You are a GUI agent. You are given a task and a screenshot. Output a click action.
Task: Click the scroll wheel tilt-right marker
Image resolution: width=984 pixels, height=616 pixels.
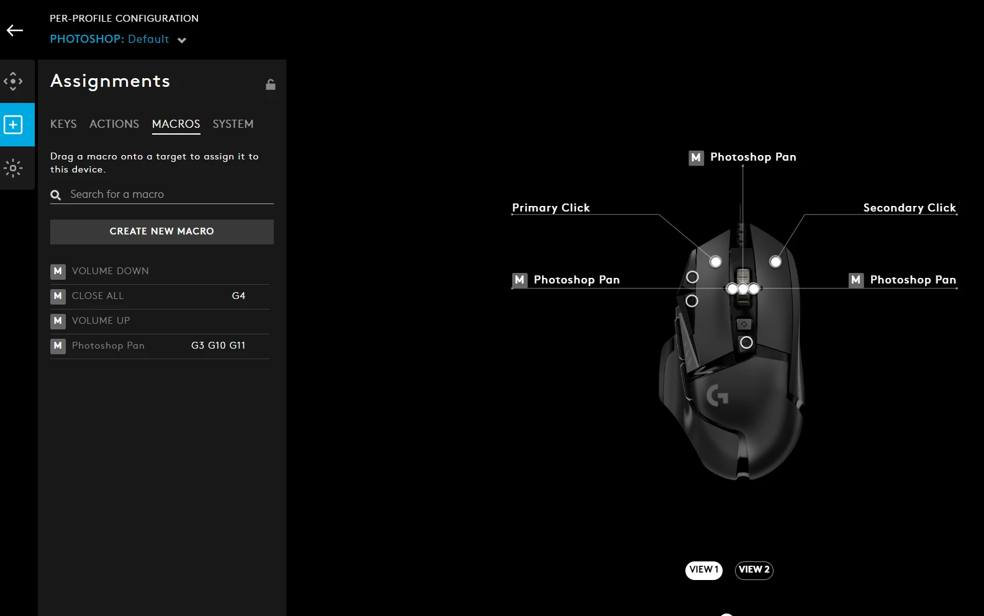754,288
